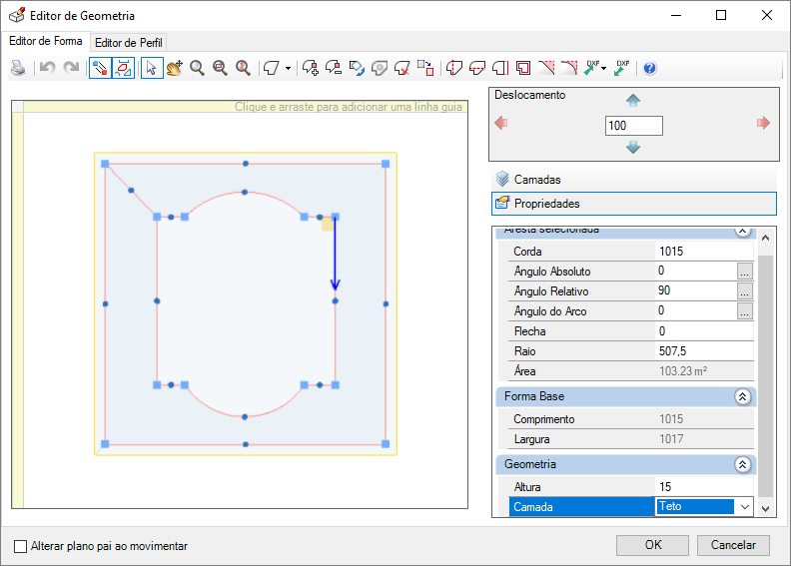Toggle Alterar plano pai ao movimentar checkbox
Viewport: 791px width, 566px height.
[x=20, y=546]
